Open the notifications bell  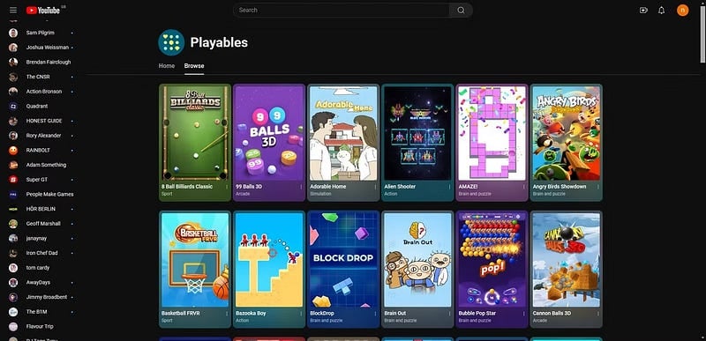tap(661, 11)
